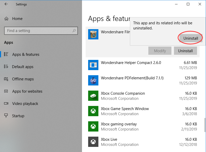Select the Startup sidebar icon
The height and width of the screenshot is (152, 206).
(x=6, y=116)
